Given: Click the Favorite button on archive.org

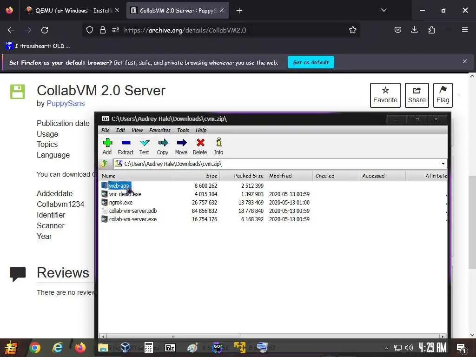Looking at the screenshot, I should click(x=385, y=95).
